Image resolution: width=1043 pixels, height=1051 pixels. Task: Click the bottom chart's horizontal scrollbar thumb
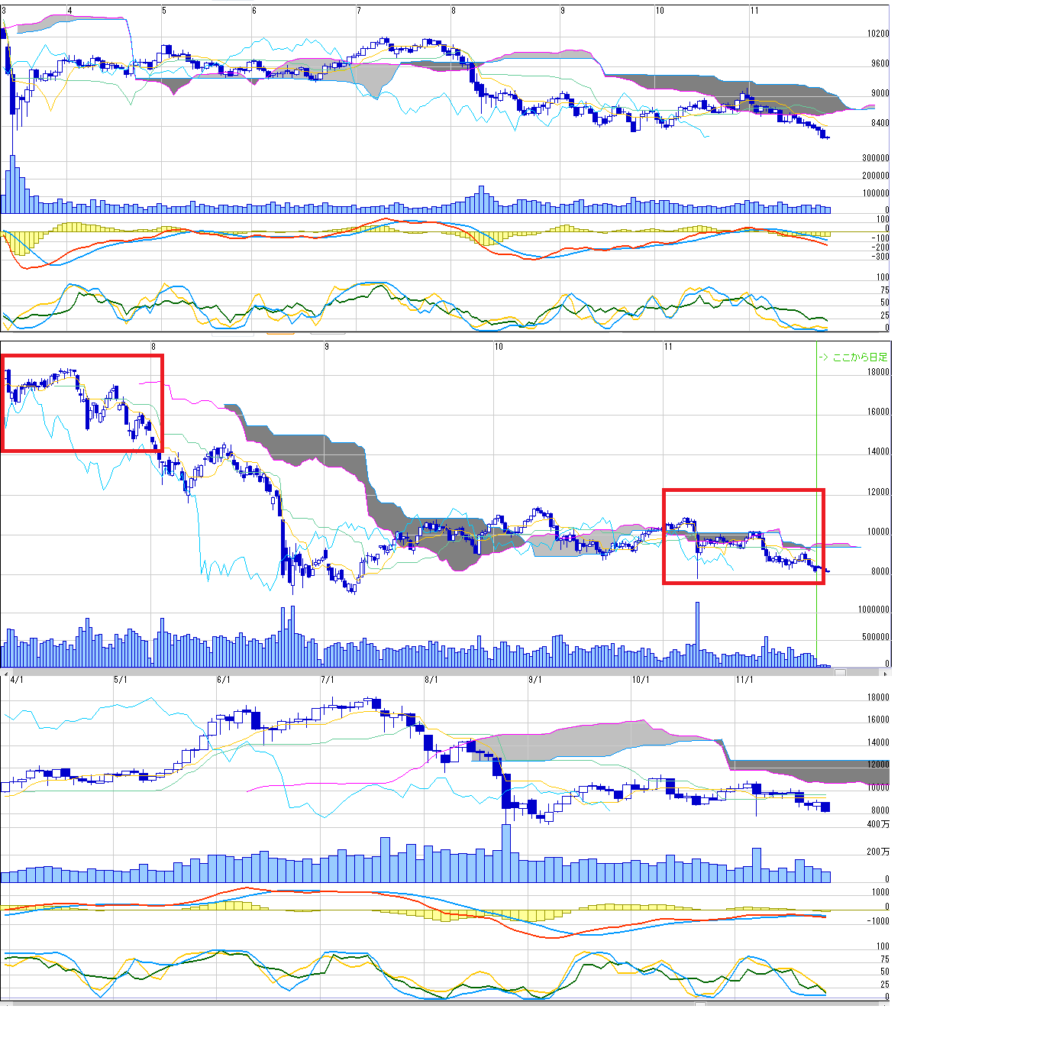700,1004
